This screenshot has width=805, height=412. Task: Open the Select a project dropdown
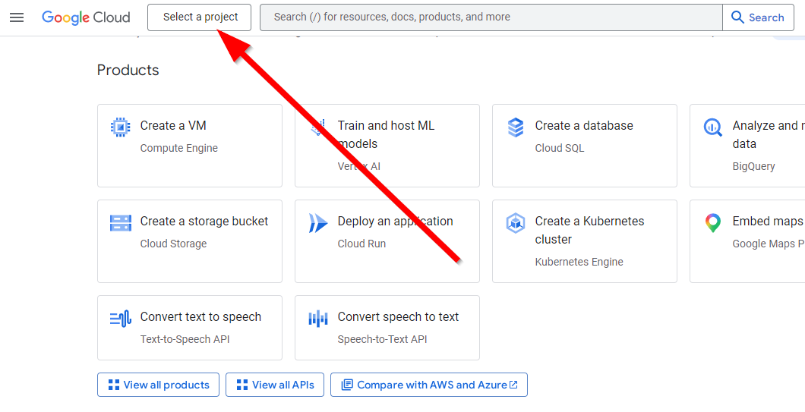click(200, 17)
